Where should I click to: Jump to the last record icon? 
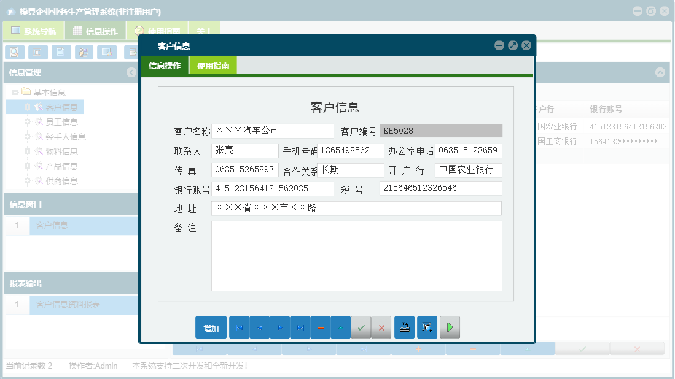tap(300, 327)
